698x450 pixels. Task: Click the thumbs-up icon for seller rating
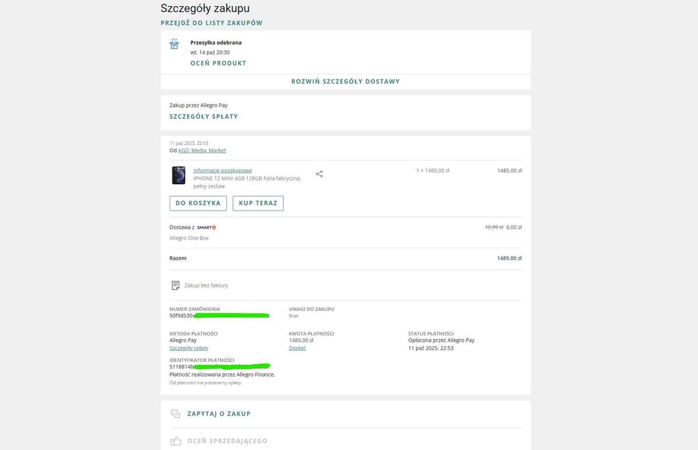pyautogui.click(x=175, y=441)
